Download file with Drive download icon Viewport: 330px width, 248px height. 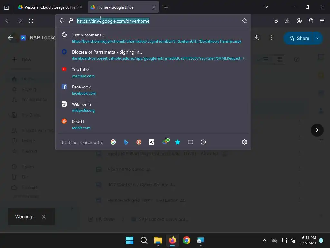click(x=256, y=38)
